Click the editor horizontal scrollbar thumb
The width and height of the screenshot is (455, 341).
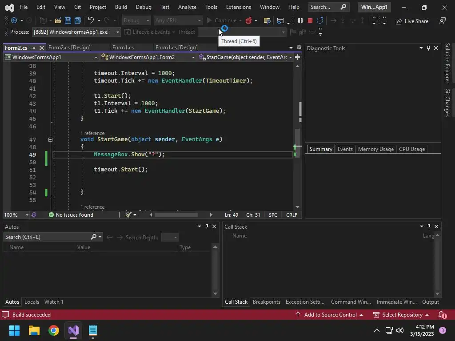[x=176, y=215]
